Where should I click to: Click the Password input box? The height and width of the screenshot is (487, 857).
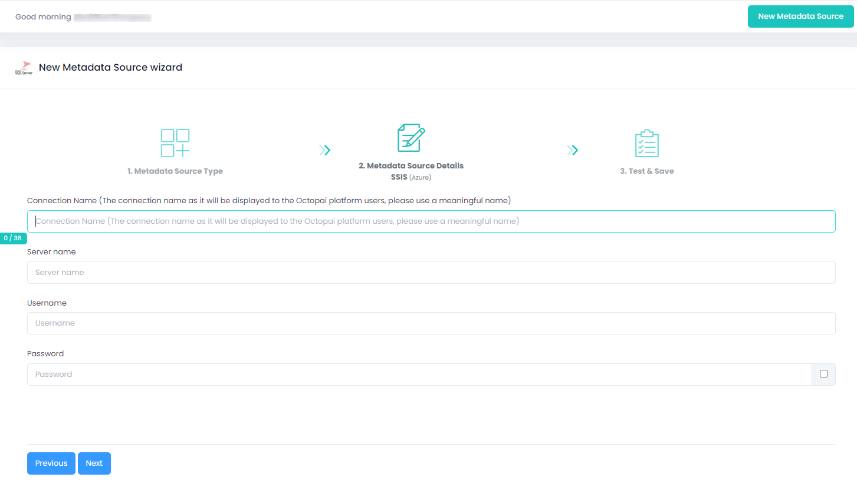click(x=419, y=375)
